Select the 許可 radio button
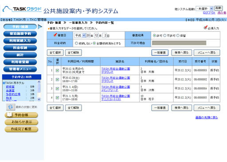The image size is (227, 162). [x=154, y=35]
